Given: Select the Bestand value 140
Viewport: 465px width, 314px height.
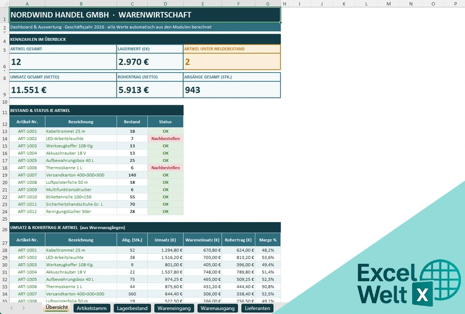Looking at the screenshot, I should click(x=132, y=175).
